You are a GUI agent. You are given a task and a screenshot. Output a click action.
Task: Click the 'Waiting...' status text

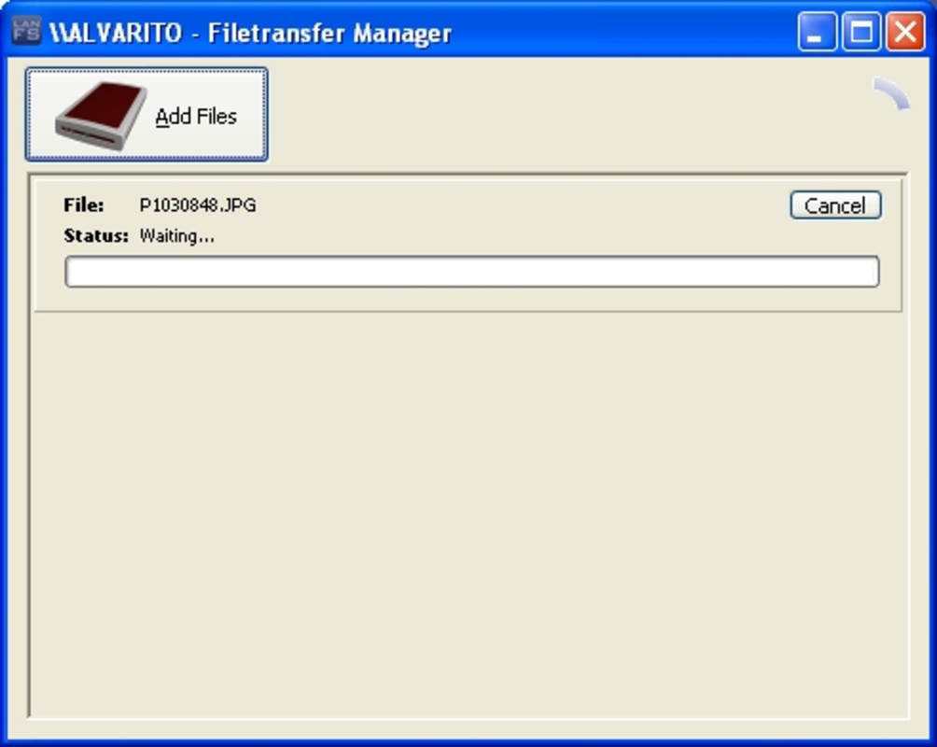[x=177, y=235]
